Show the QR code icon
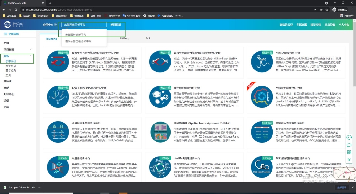Image resolution: width=356 pixels, height=194 pixels. [x=349, y=152]
